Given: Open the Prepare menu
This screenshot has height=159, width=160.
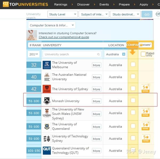Looking at the screenshot, I should pyautogui.click(x=124, y=5).
